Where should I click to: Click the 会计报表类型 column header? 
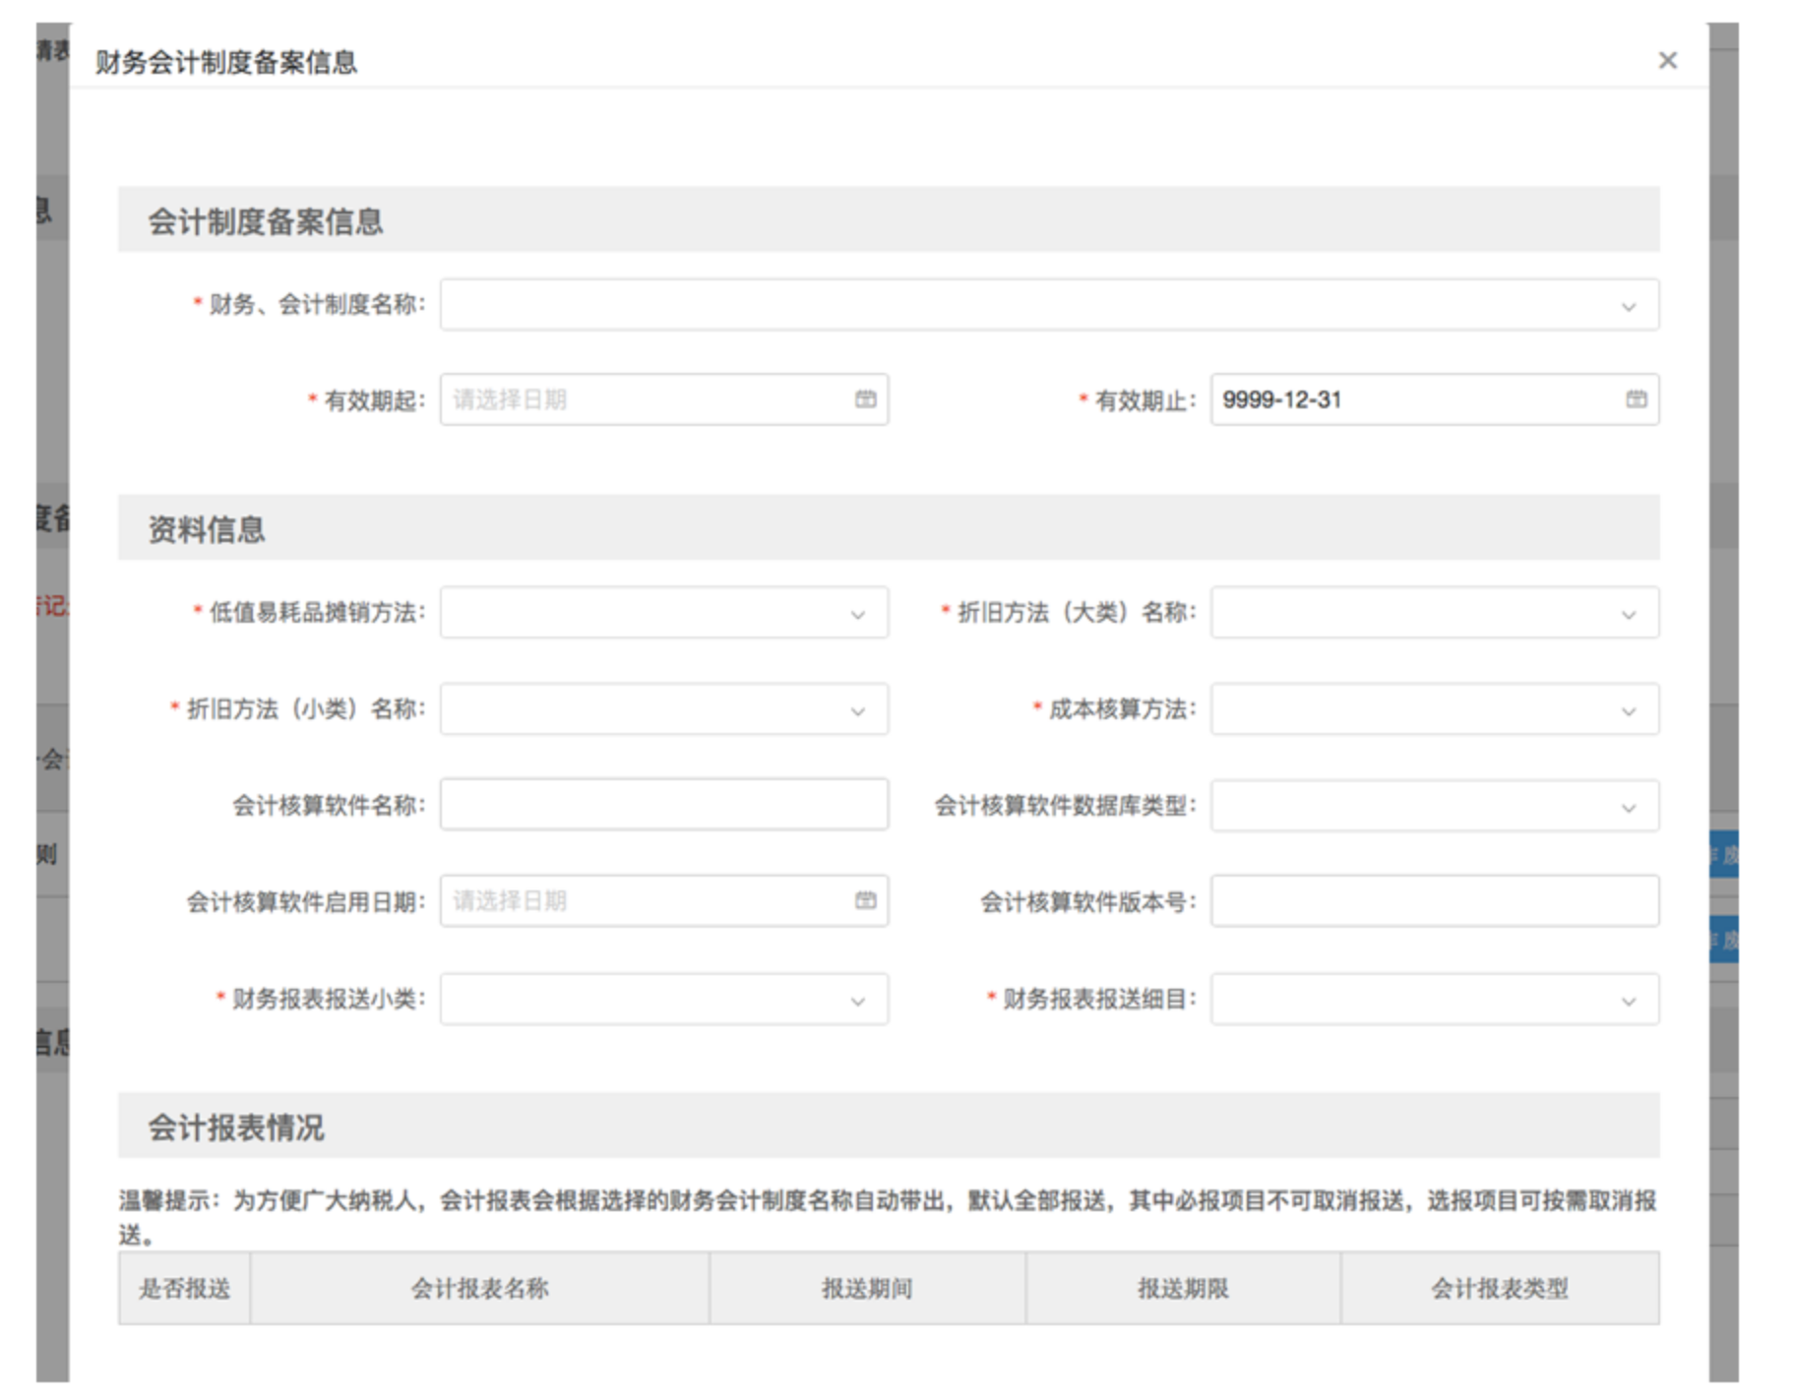1499,1289
